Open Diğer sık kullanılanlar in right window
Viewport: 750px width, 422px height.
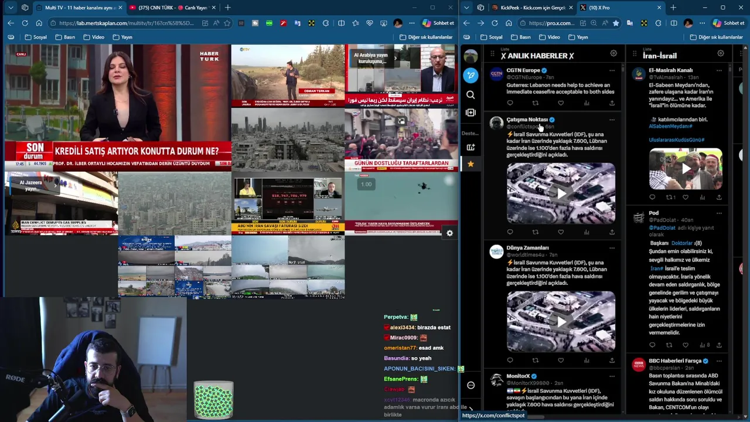coord(717,37)
